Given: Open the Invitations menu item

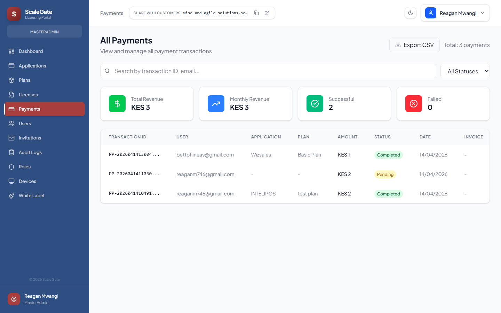Looking at the screenshot, I should (11, 138).
